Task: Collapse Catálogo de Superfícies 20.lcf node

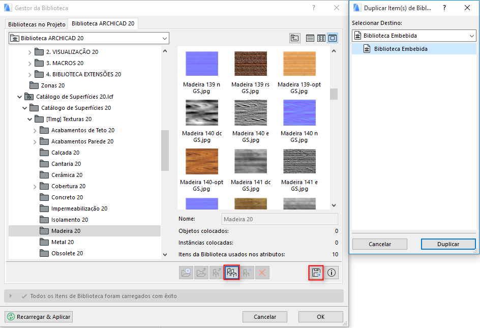Action: (x=20, y=97)
